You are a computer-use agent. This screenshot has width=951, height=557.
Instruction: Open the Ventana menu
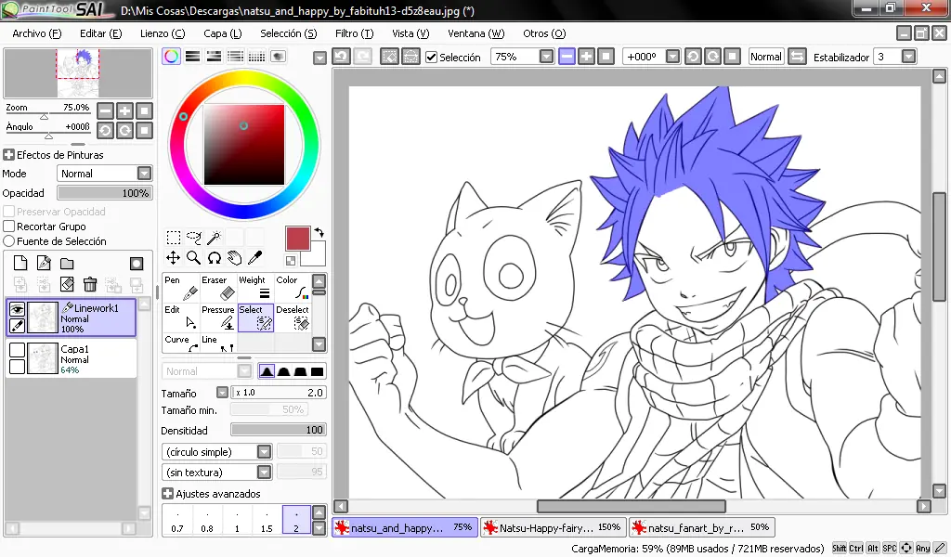click(476, 33)
